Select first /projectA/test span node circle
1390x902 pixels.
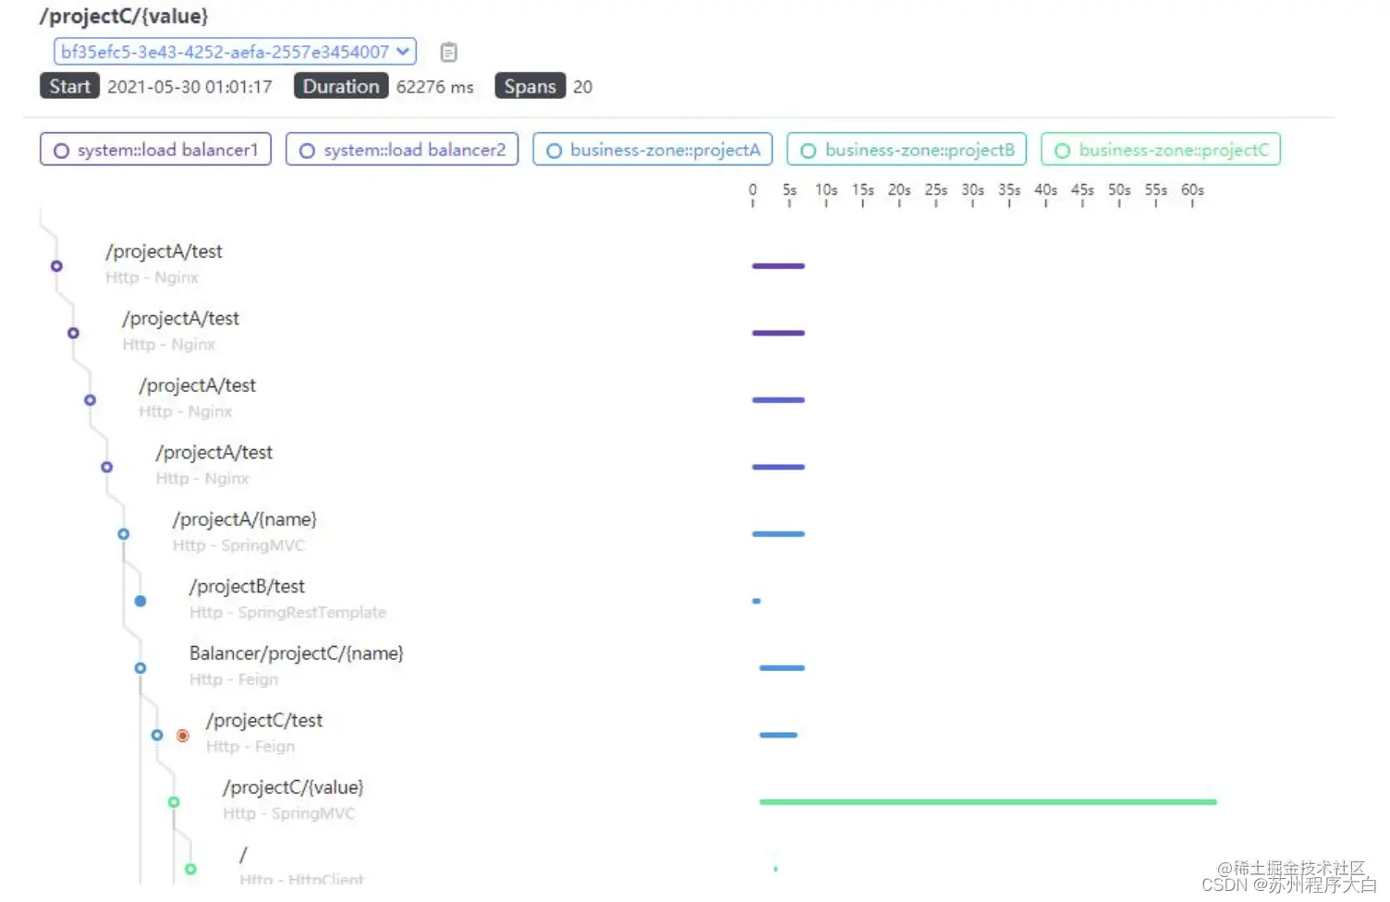tap(56, 266)
